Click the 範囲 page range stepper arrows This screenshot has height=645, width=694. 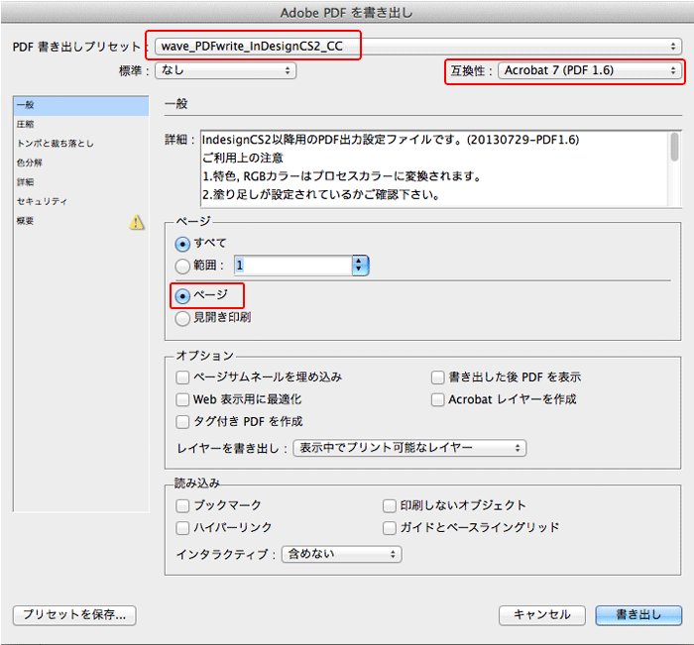[x=360, y=266]
